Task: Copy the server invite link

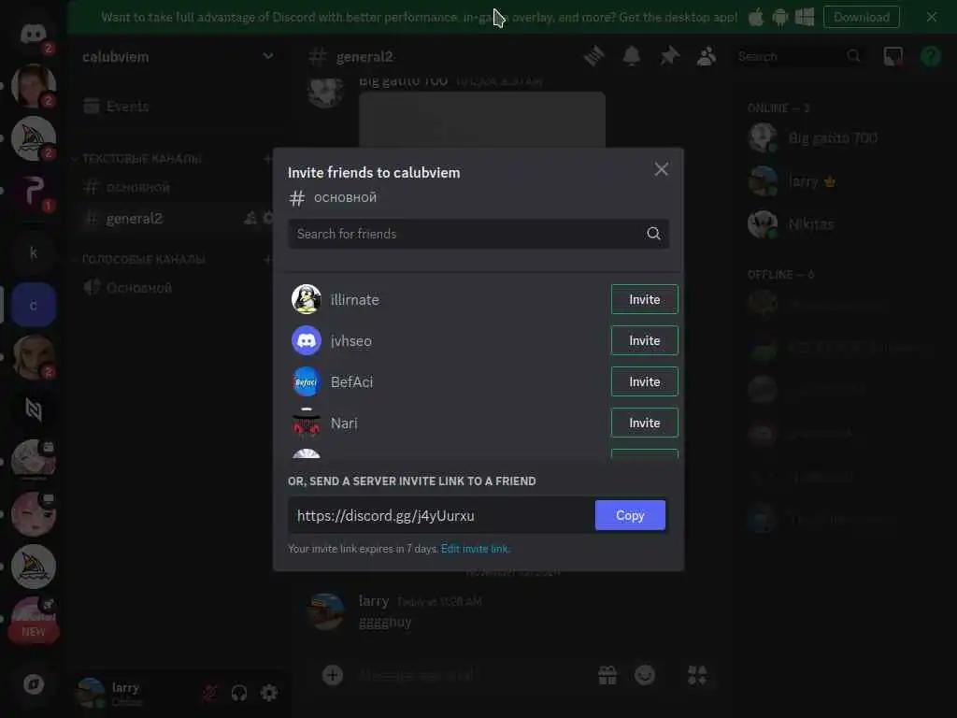Action: [x=630, y=515]
